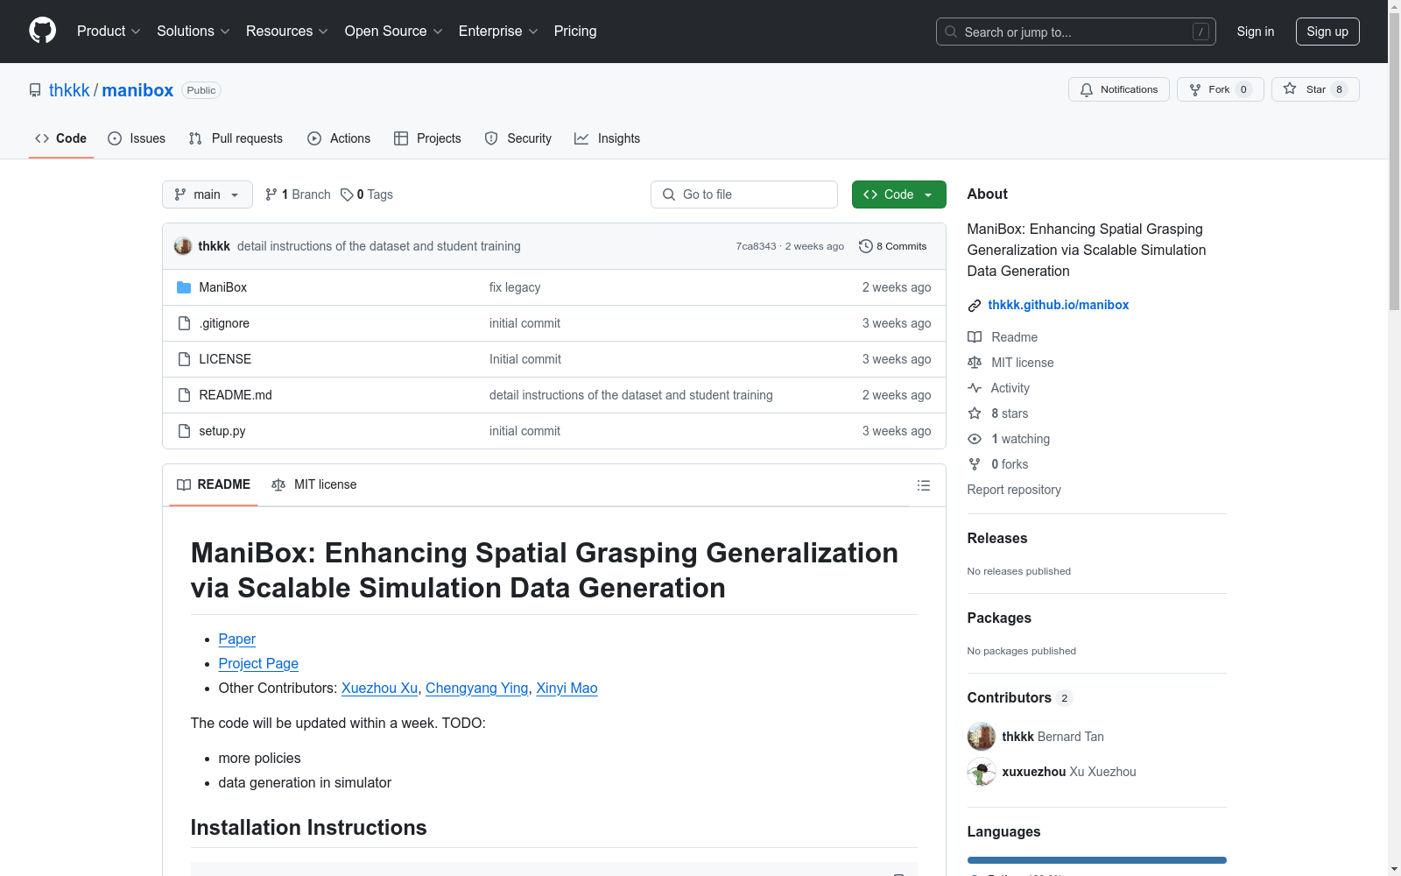The width and height of the screenshot is (1401, 876).
Task: Click thkkk avatar in latest commit row
Action: [183, 246]
